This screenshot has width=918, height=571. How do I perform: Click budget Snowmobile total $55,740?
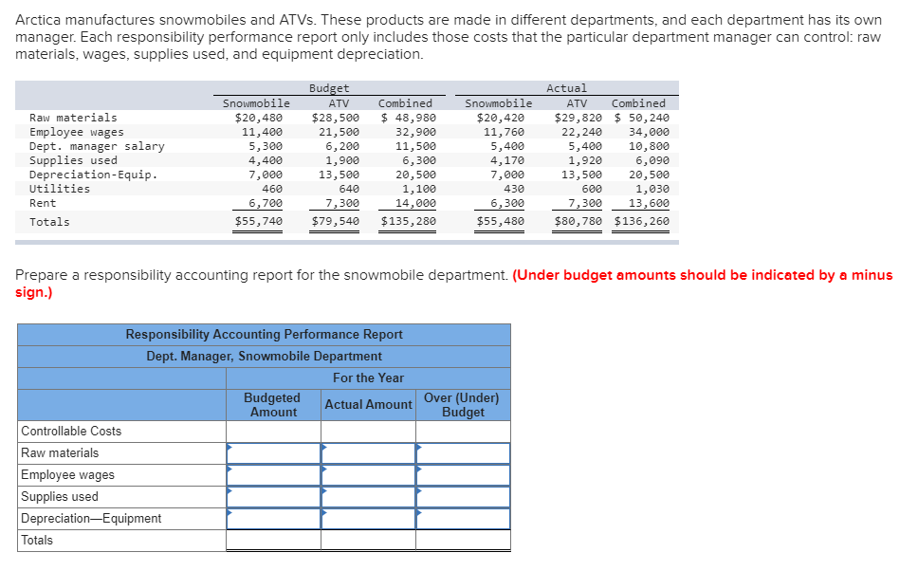coord(258,221)
